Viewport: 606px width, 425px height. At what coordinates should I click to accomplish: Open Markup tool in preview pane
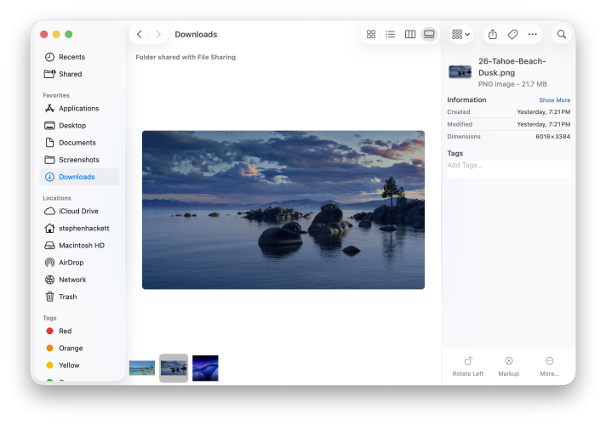click(508, 361)
